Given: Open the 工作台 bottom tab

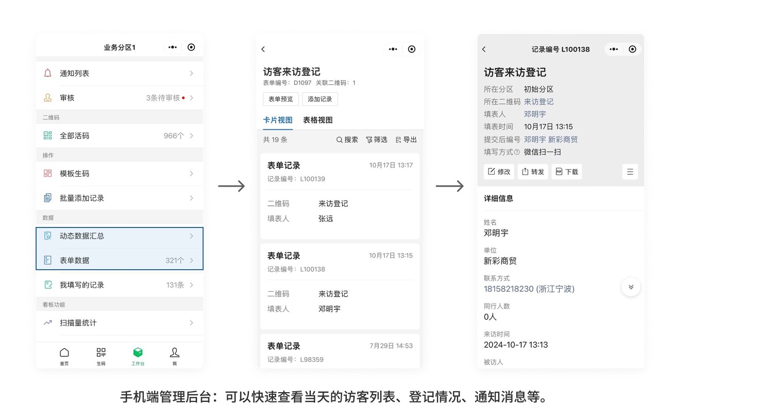Looking at the screenshot, I should click(138, 356).
